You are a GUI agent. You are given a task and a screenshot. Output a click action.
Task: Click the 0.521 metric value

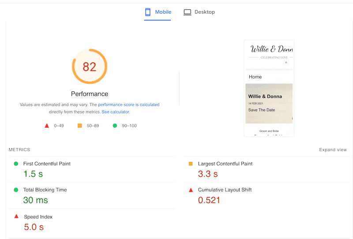(209, 200)
